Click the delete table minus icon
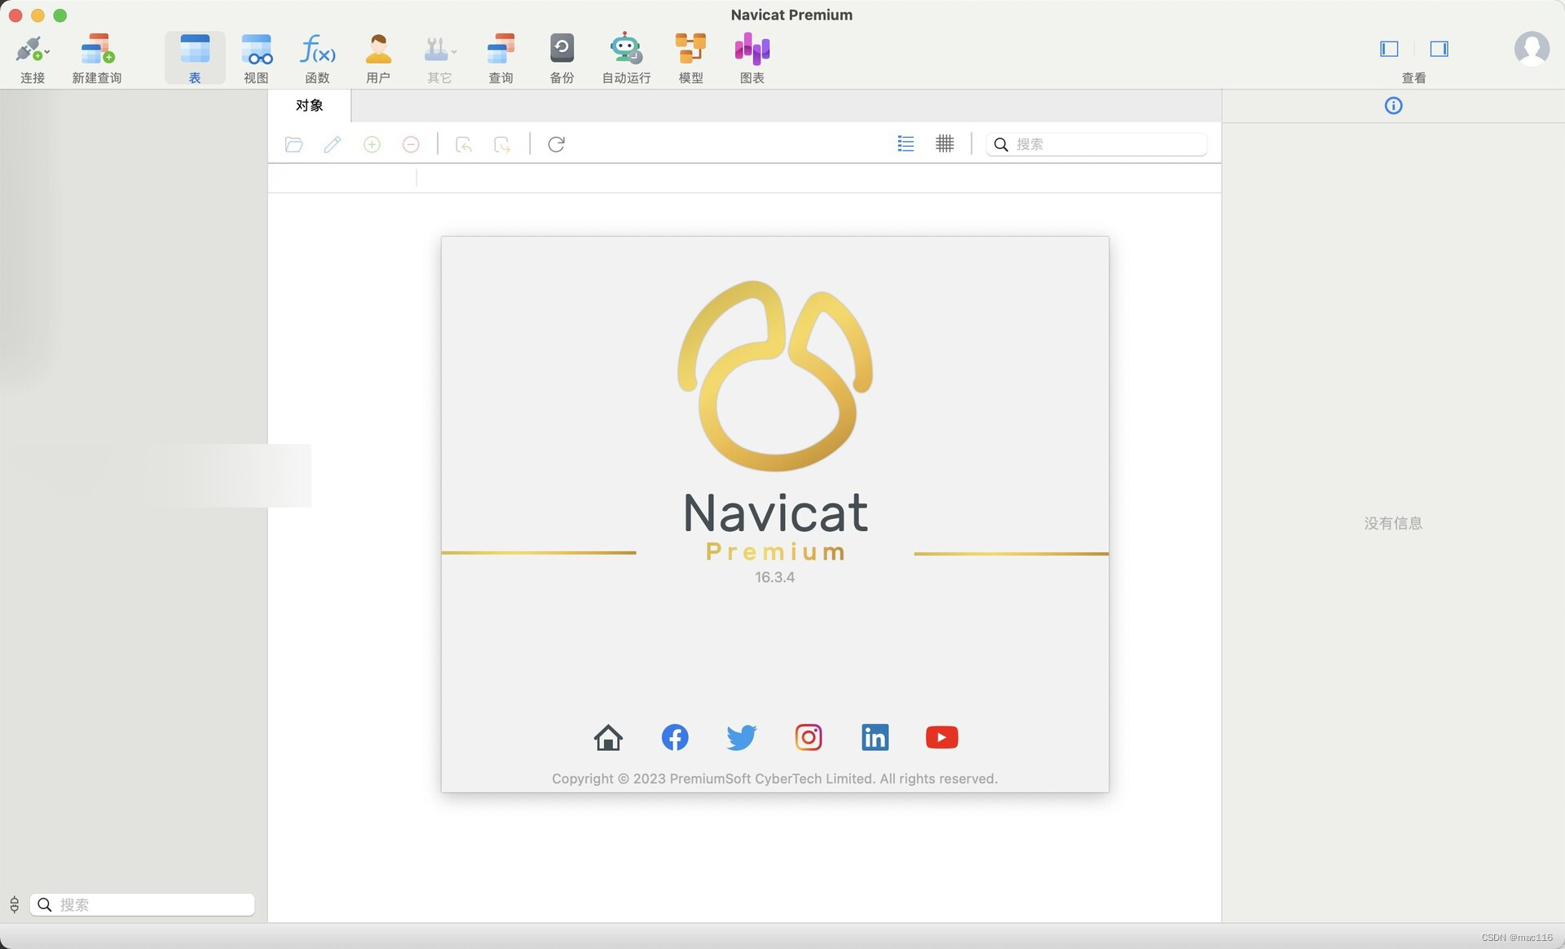Screen dimensions: 1565x949 411,144
